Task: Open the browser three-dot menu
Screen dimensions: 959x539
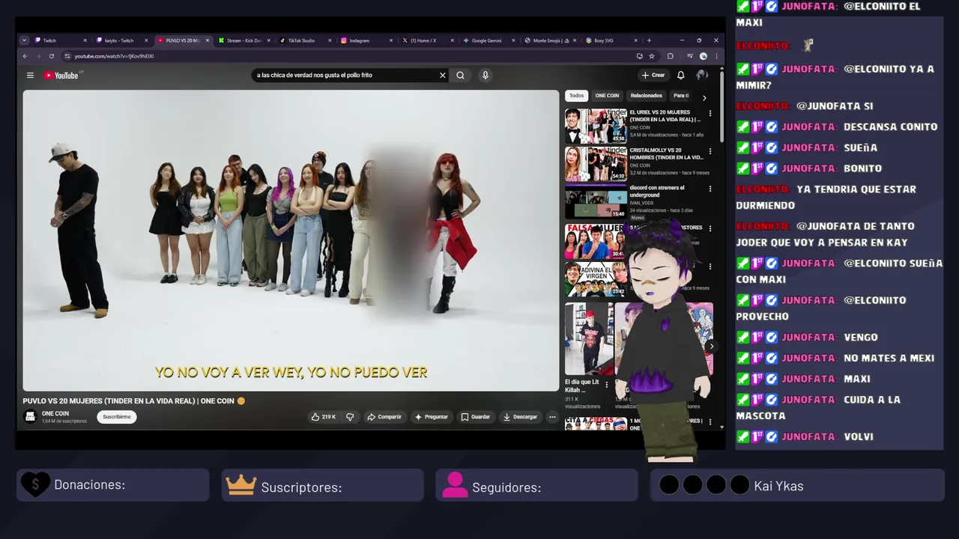Action: coord(716,56)
